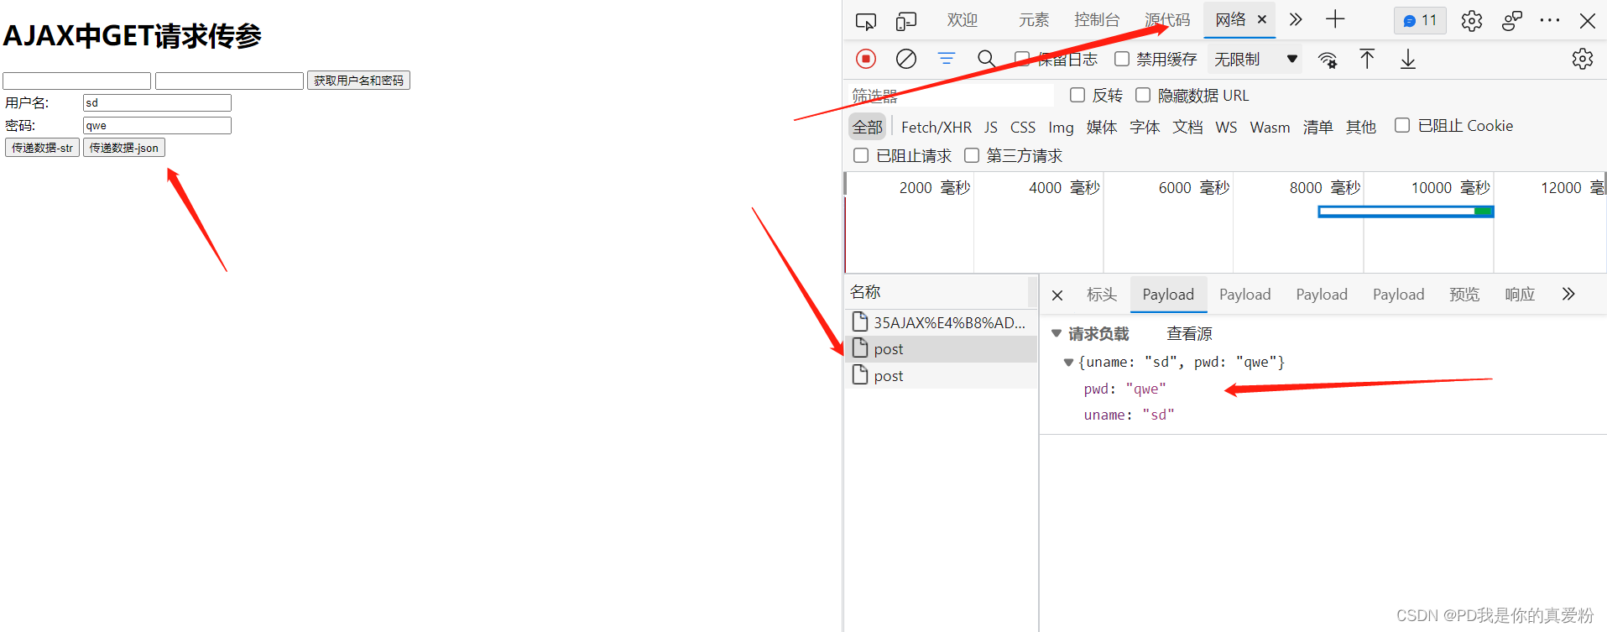The height and width of the screenshot is (632, 1607).
Task: Check the 第三方请求 checkbox
Action: pos(972,155)
